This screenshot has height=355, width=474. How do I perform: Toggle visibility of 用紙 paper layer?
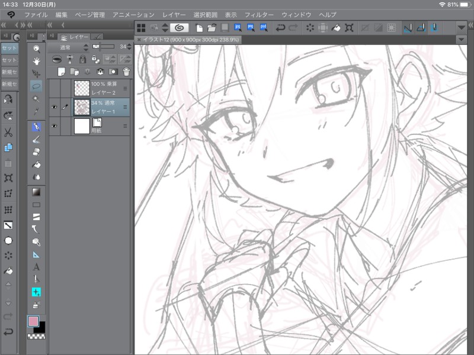pos(54,126)
